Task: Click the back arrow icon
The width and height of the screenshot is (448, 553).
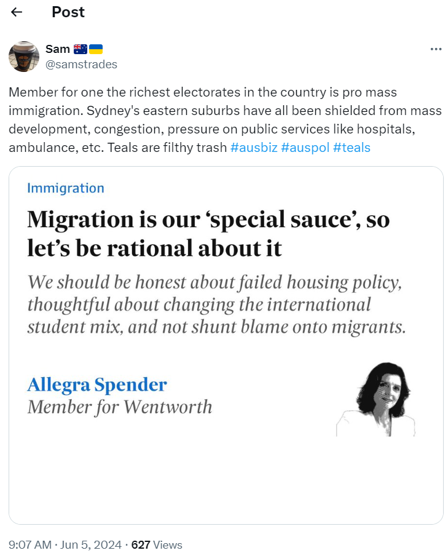Action: tap(17, 12)
